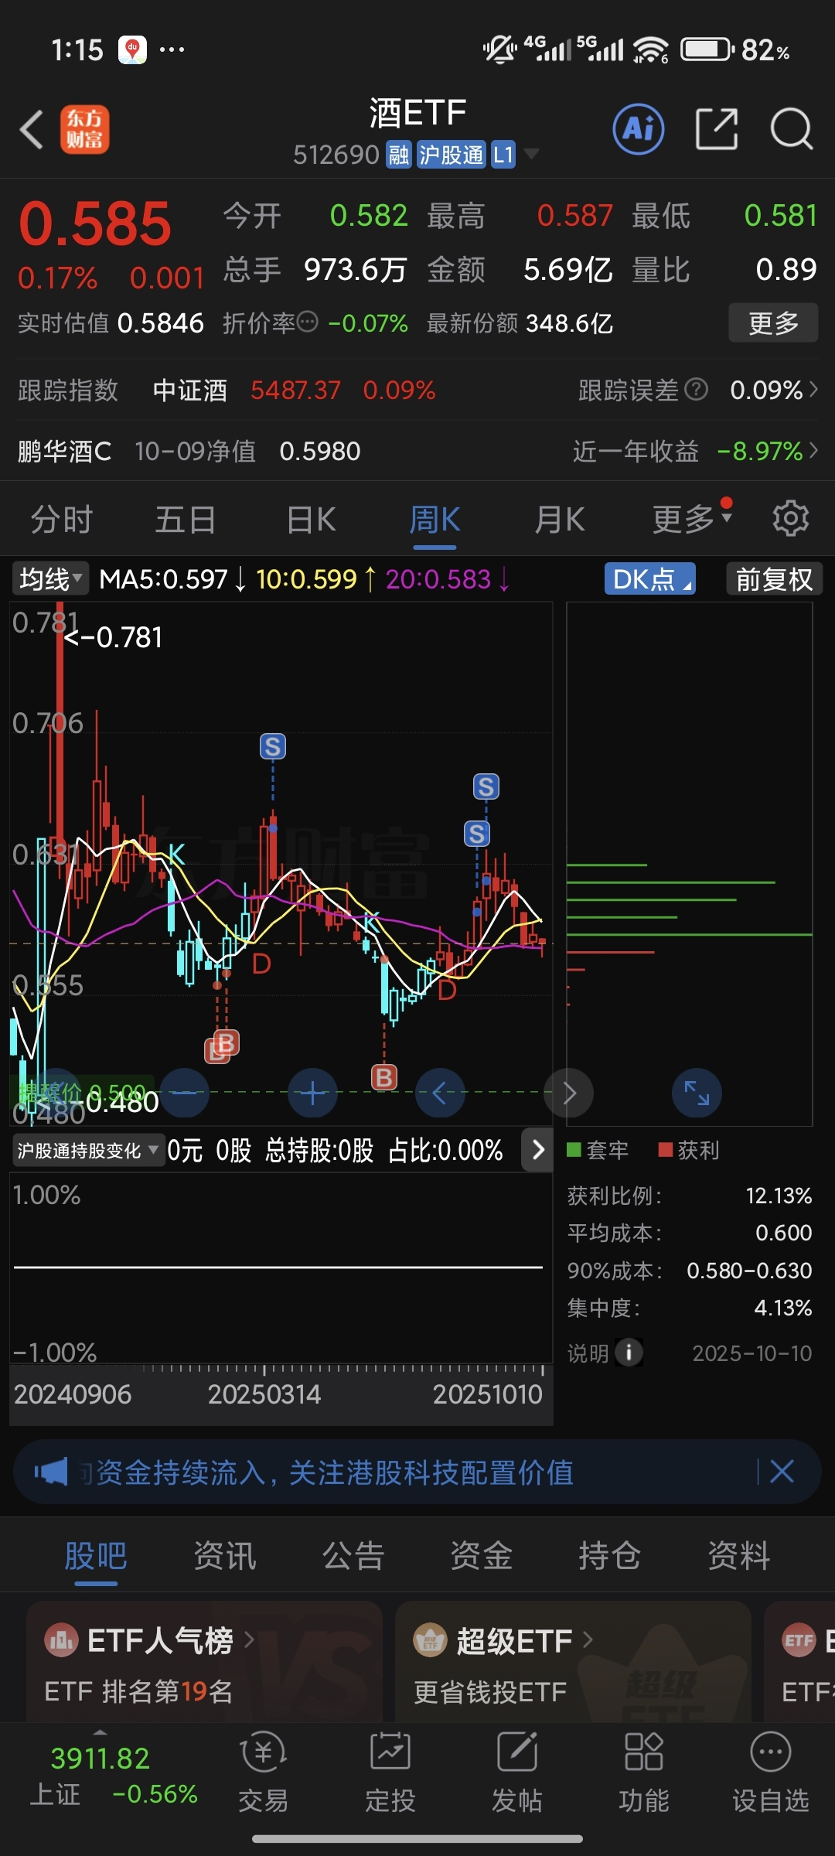Tap the L1 level badge
835x1856 pixels.
(x=503, y=155)
